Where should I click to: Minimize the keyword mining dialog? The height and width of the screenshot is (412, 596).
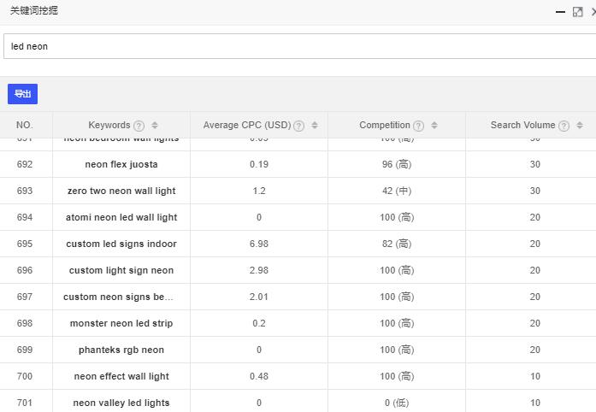tap(560, 12)
